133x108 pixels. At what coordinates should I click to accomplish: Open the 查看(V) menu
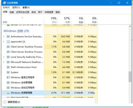tap(26, 7)
